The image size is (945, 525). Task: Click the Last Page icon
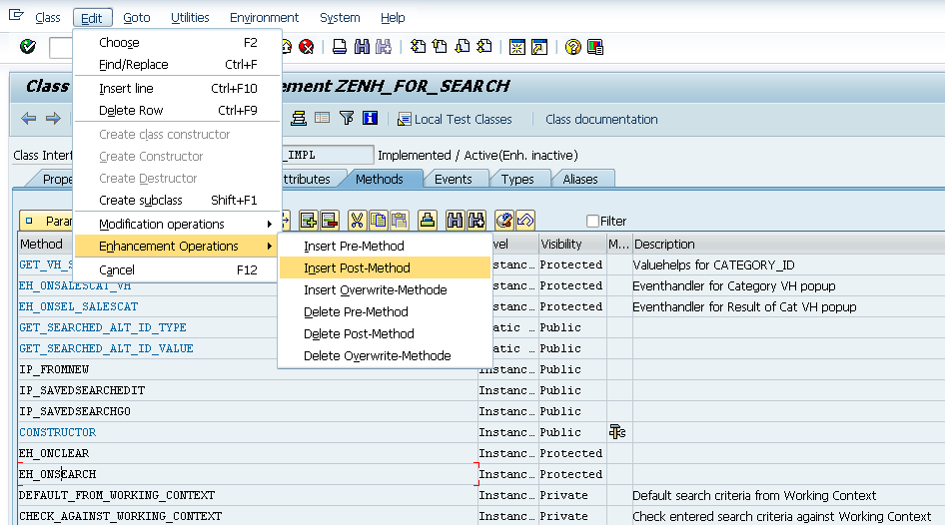pyautogui.click(x=484, y=46)
